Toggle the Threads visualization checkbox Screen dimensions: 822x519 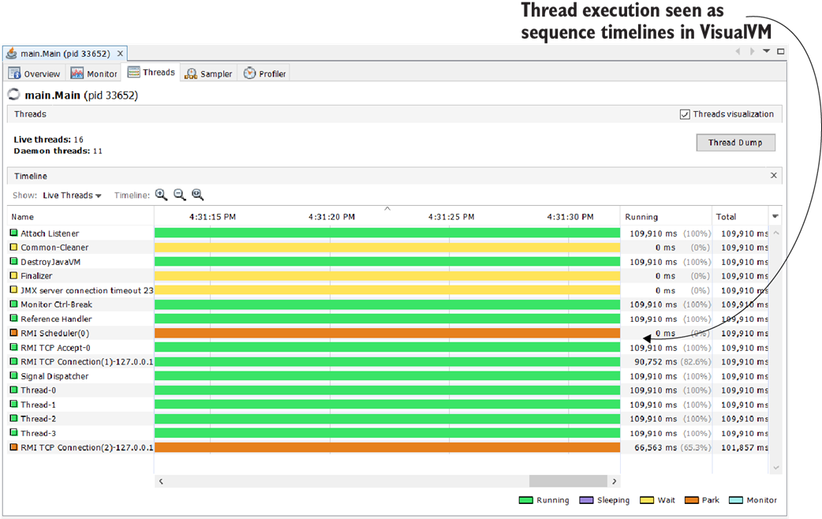685,114
